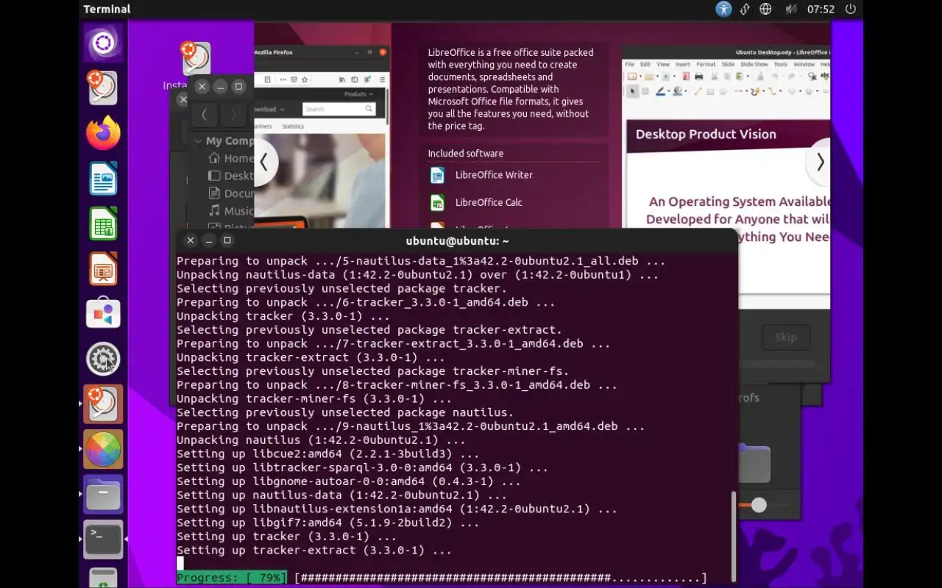Click the Terminal app menu in top bar
Viewport: 942px width, 588px height.
(107, 9)
